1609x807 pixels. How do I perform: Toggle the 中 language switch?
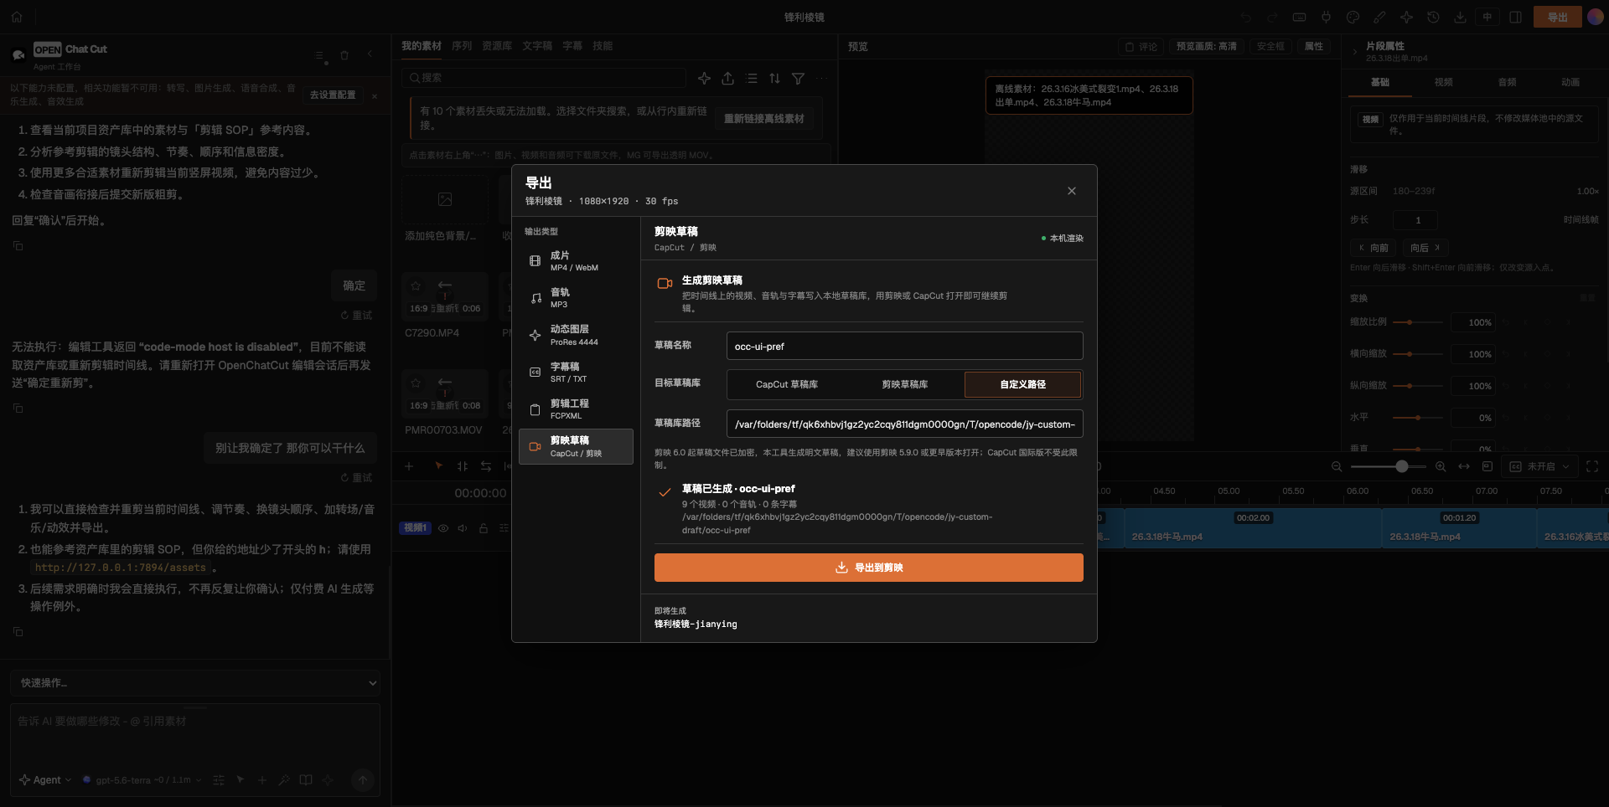[x=1487, y=18]
